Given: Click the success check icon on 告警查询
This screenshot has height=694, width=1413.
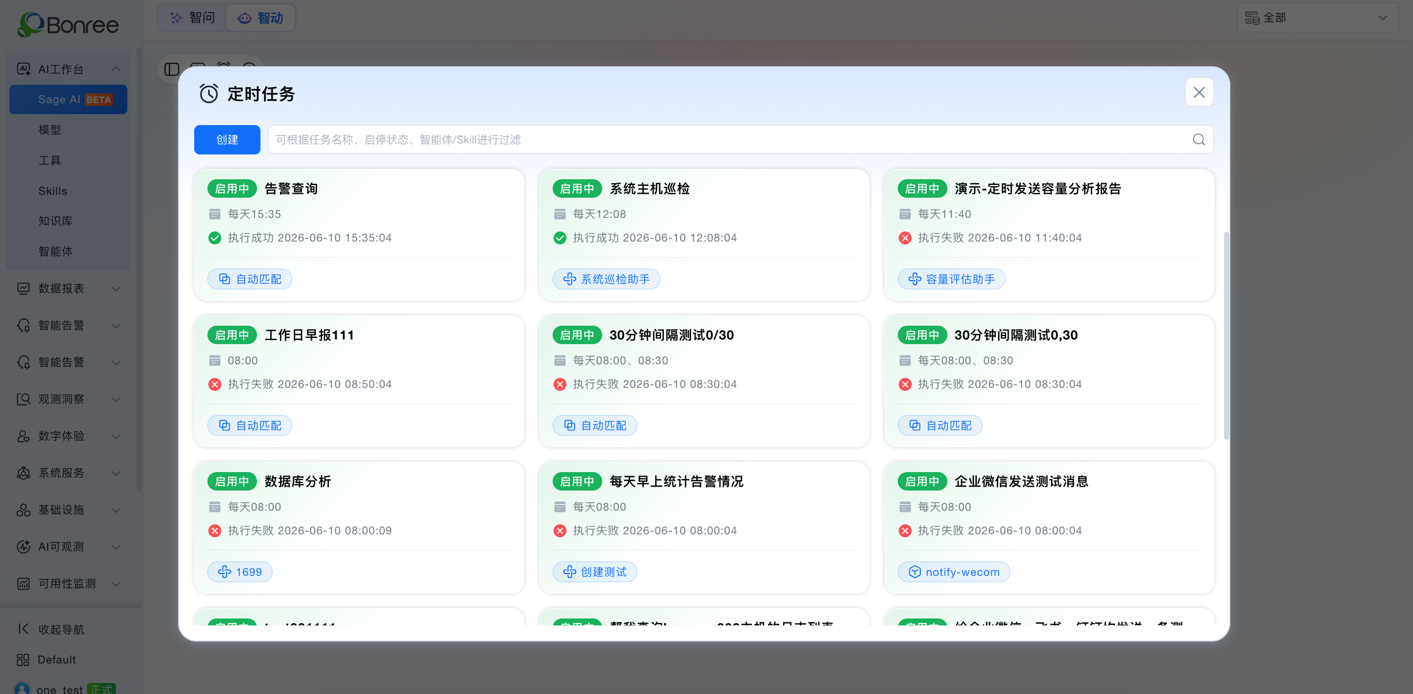Looking at the screenshot, I should [215, 238].
